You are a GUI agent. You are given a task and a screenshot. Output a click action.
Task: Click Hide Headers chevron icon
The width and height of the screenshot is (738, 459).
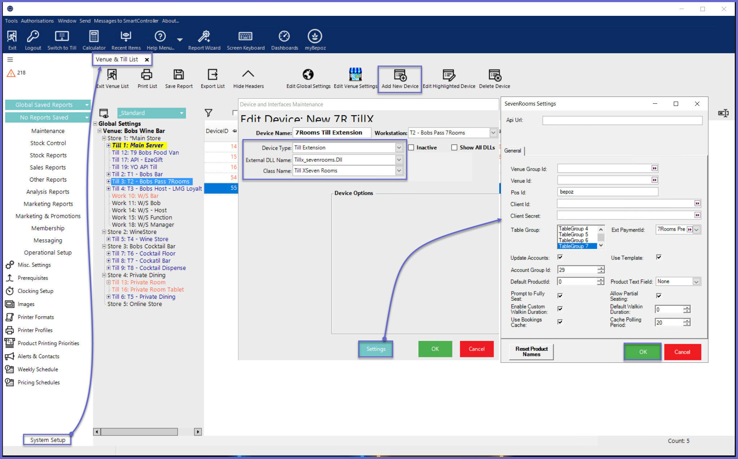pos(248,75)
